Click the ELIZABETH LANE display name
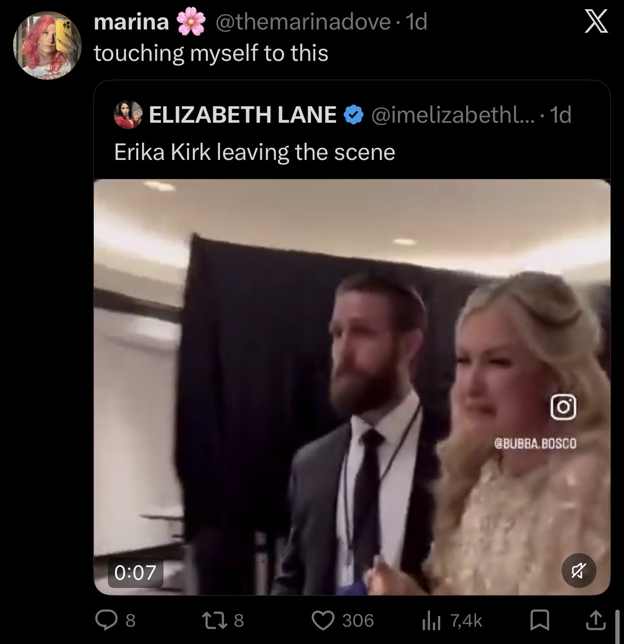The height and width of the screenshot is (644, 624). click(x=243, y=115)
